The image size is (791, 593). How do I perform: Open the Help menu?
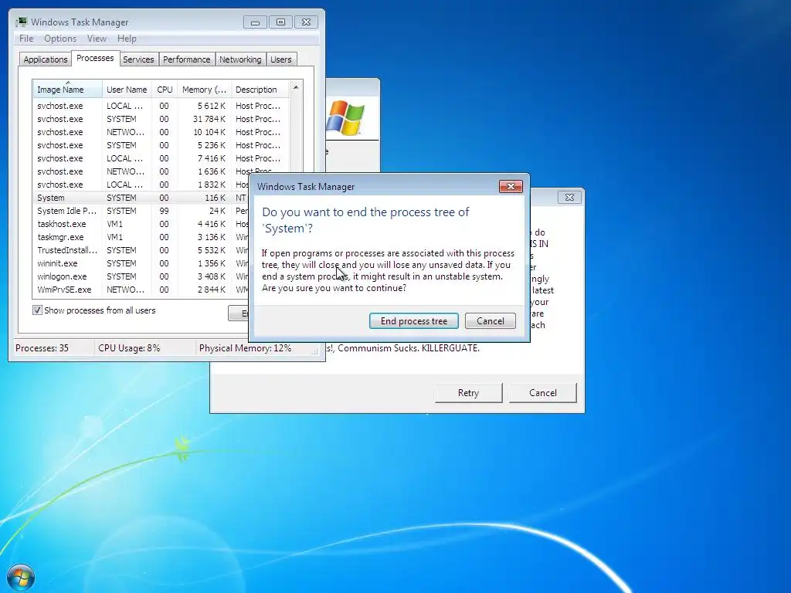127,39
